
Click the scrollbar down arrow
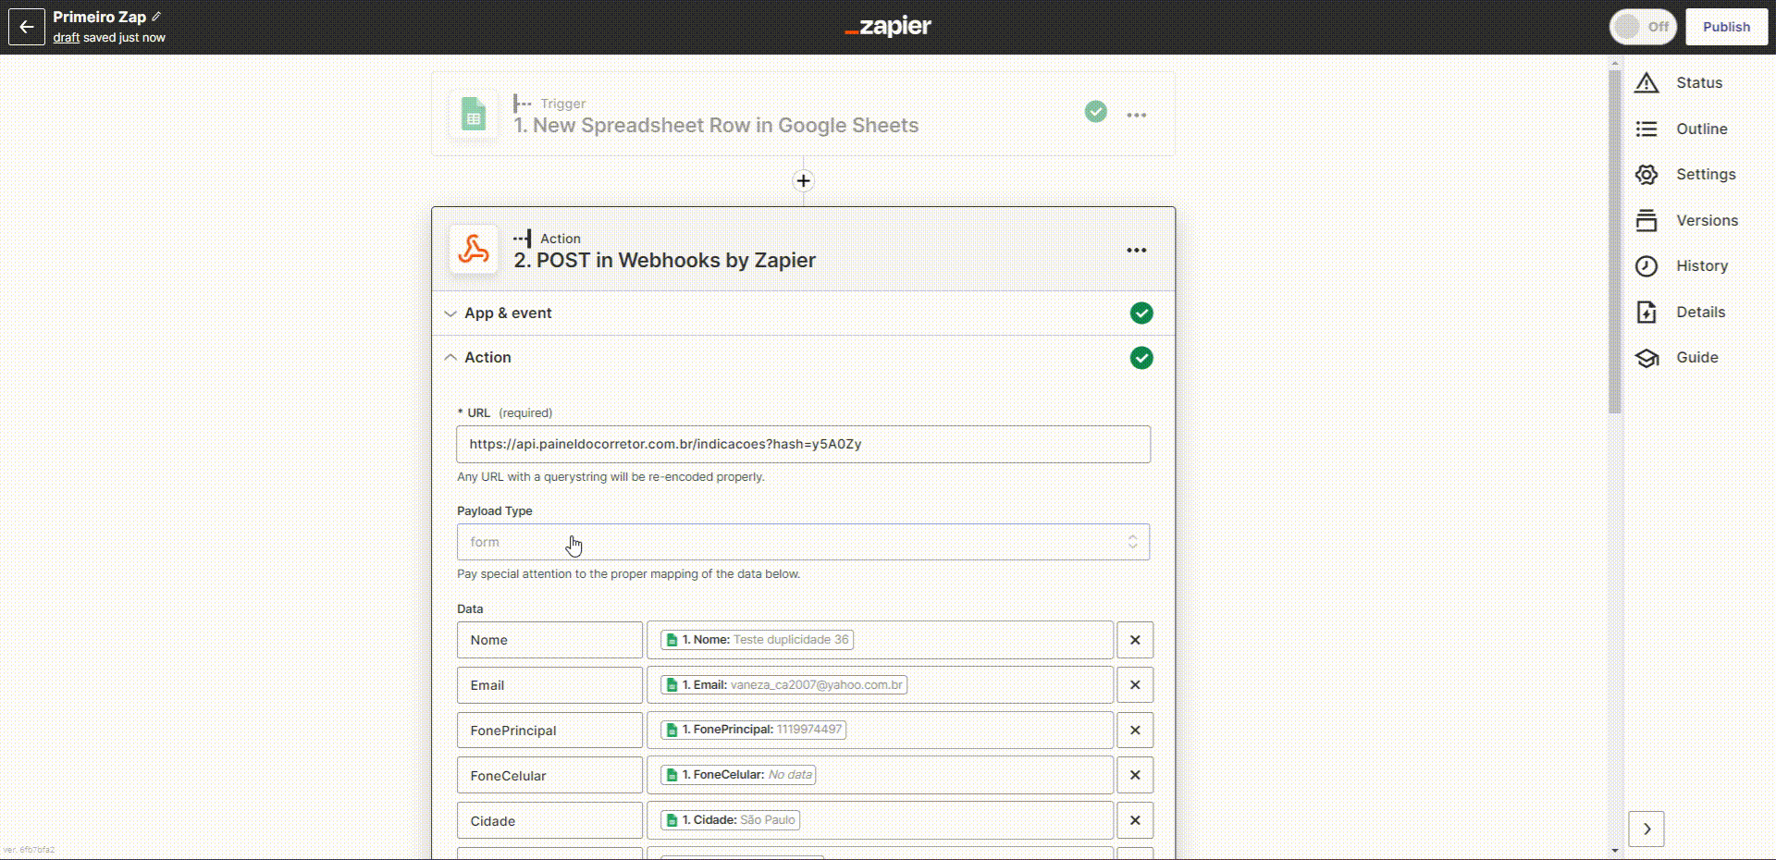(x=1615, y=850)
